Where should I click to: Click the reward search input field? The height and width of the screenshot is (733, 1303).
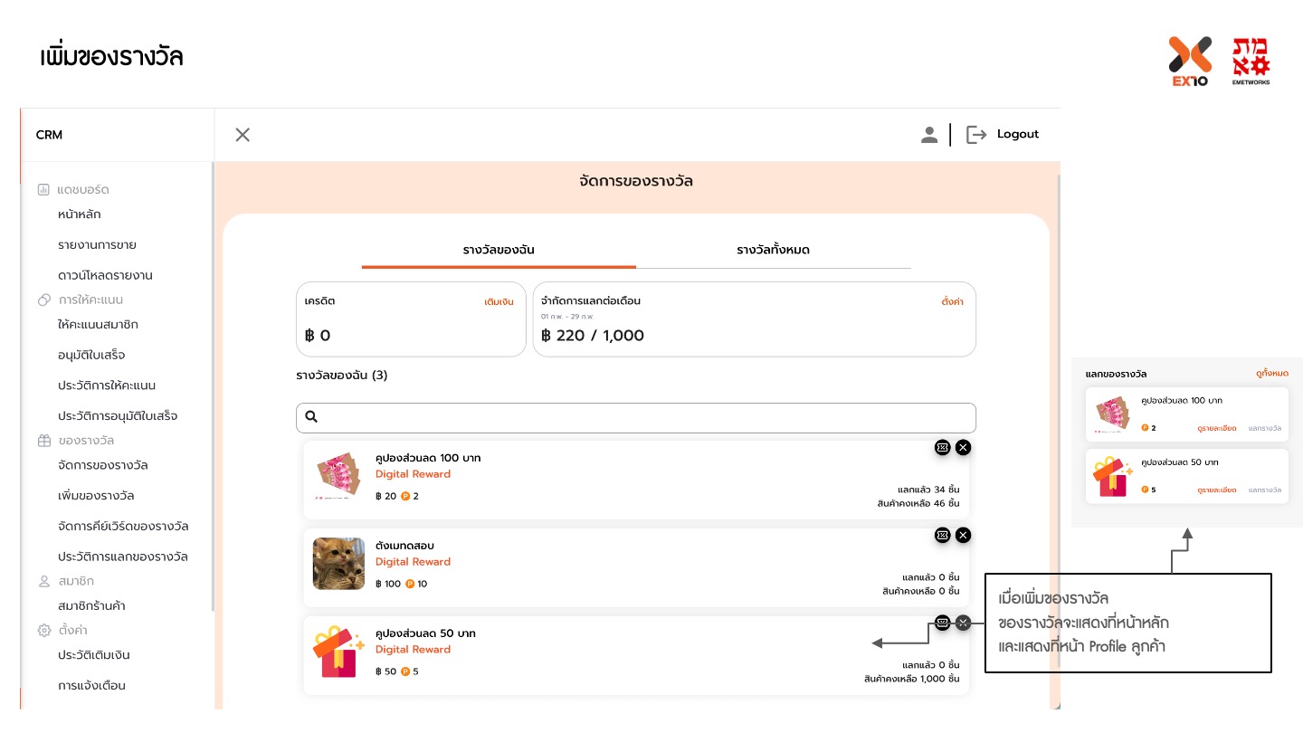[642, 417]
